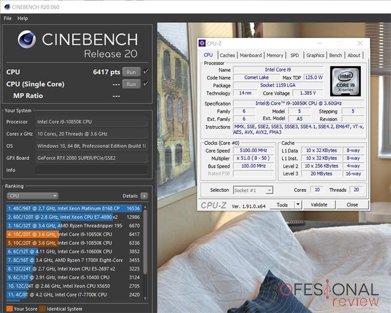
Task: Click the empty Info input field
Action: [x=91, y=170]
